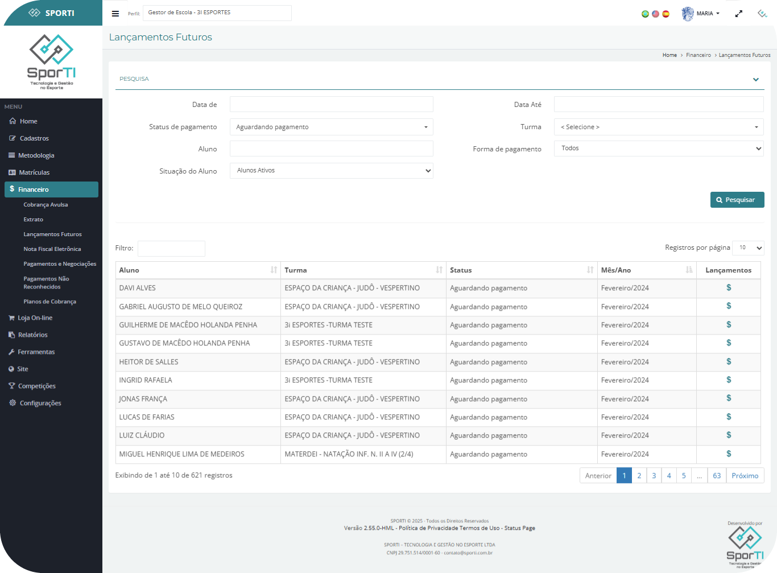Select Extrato under Financeiro menu

pos(33,220)
